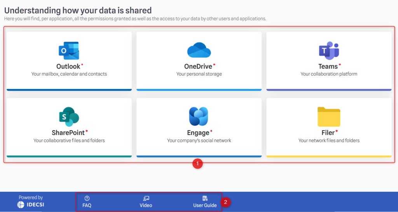The image size is (398, 212).
Task: Click the IDECSI logo in footer
Action: point(31,205)
